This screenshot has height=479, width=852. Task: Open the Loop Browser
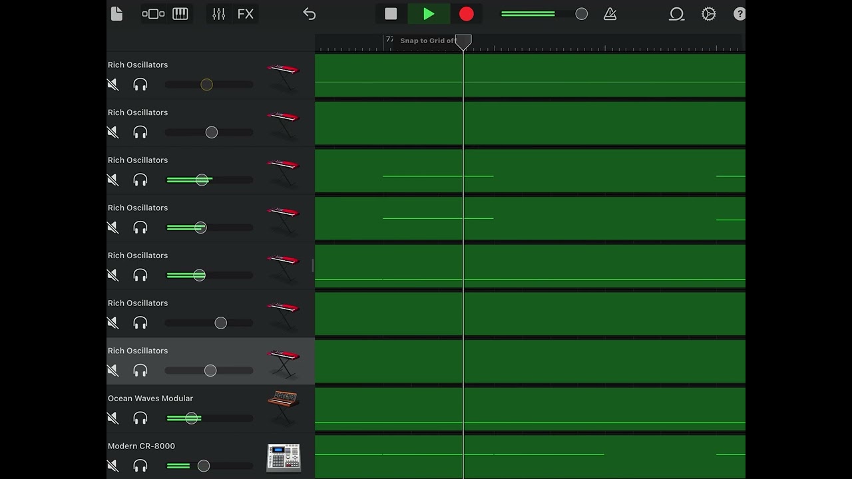pyautogui.click(x=676, y=14)
